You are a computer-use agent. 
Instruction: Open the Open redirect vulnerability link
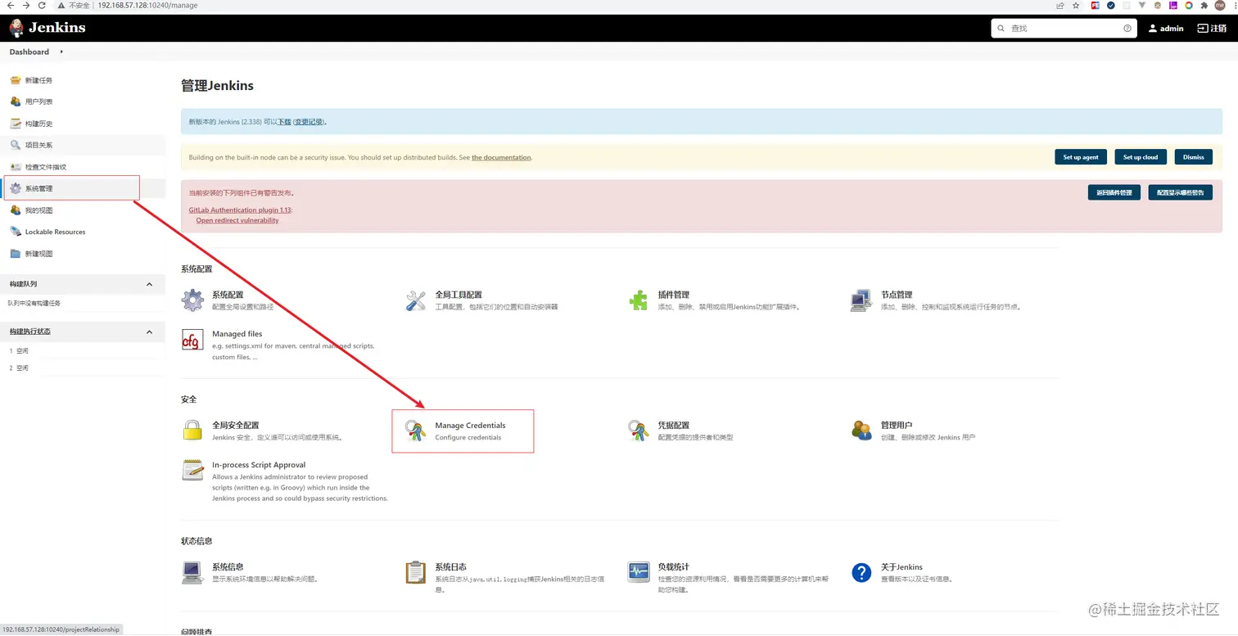(x=237, y=220)
